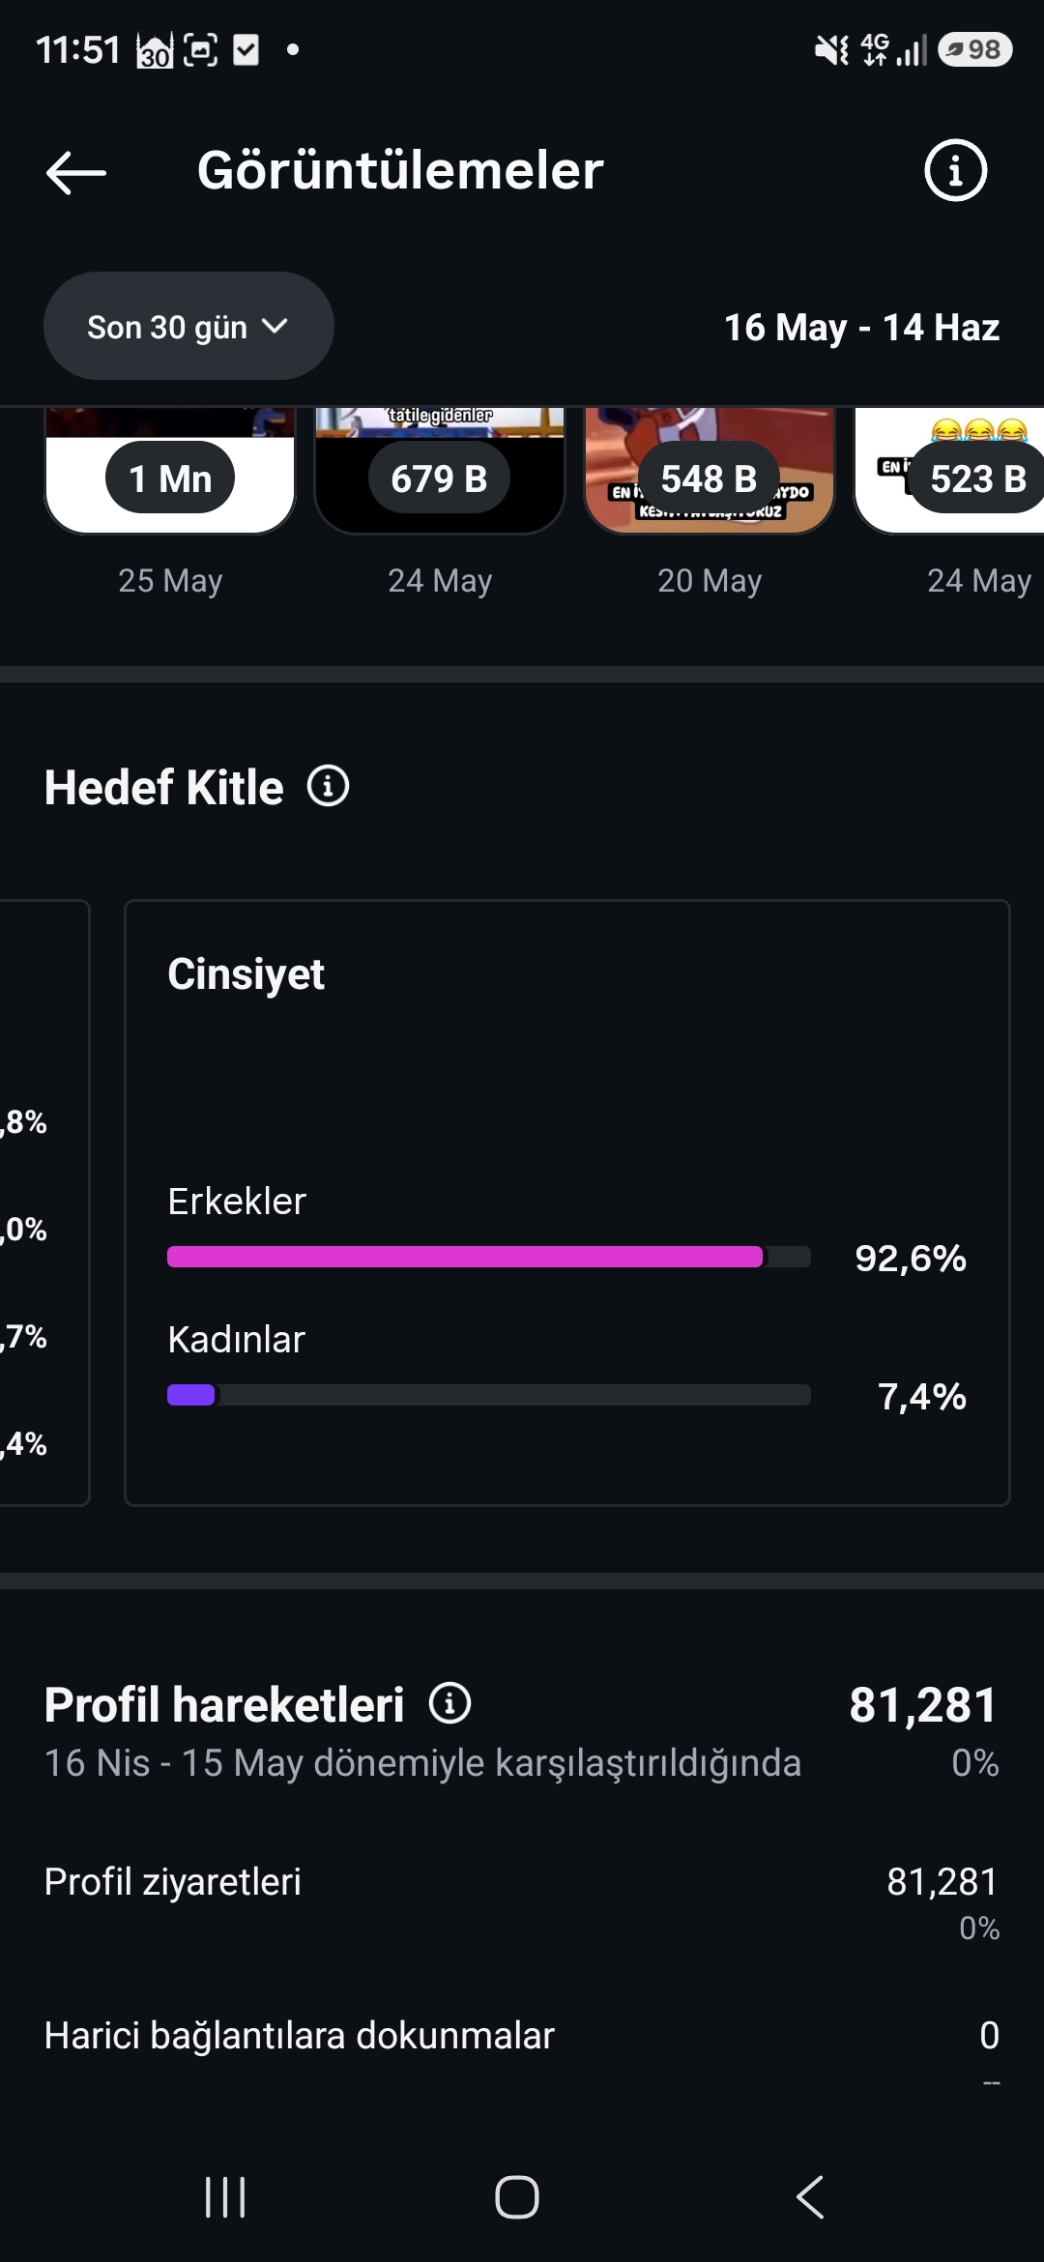Tap the back arrow next to Görüntülemeler
The height and width of the screenshot is (2262, 1044).
[x=76, y=172]
